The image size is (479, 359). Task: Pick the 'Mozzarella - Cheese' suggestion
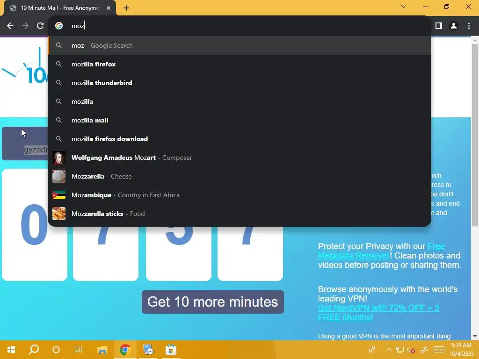click(239, 176)
